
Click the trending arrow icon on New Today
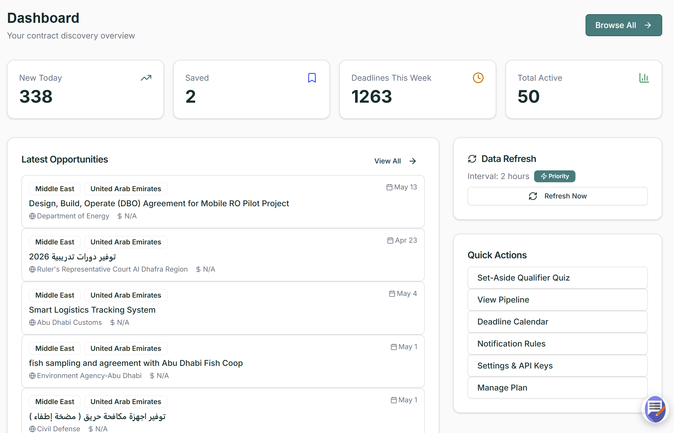coord(146,78)
